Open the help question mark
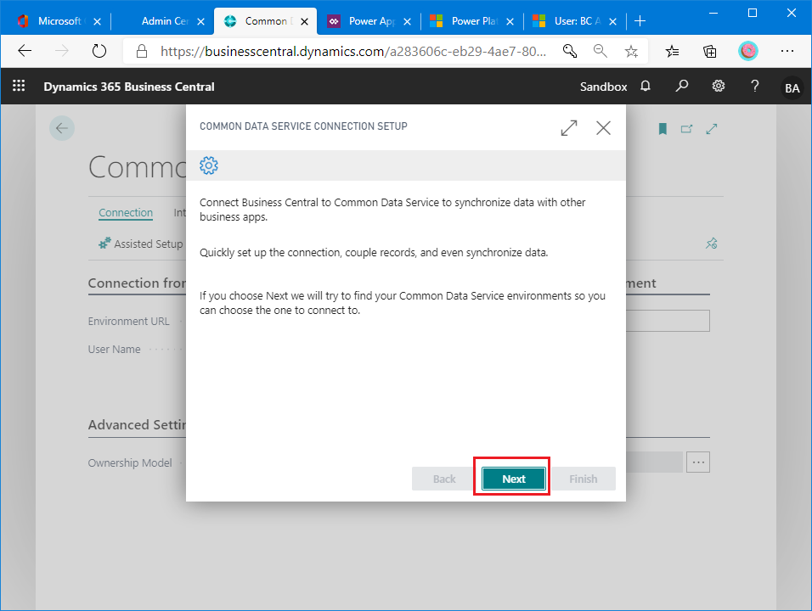 (x=754, y=86)
